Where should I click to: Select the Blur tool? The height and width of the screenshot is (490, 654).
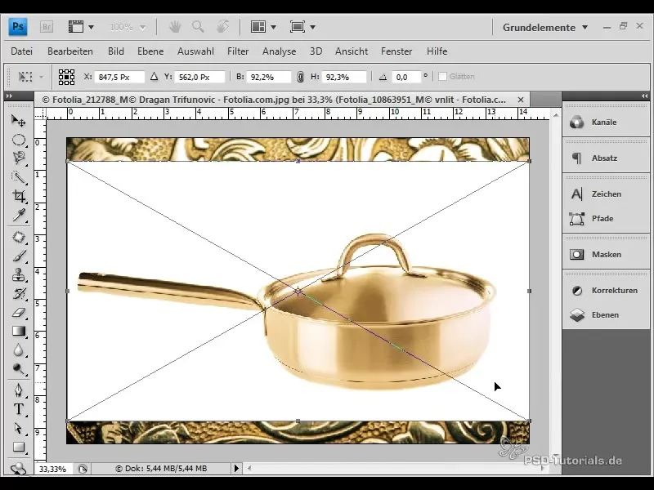click(x=18, y=350)
